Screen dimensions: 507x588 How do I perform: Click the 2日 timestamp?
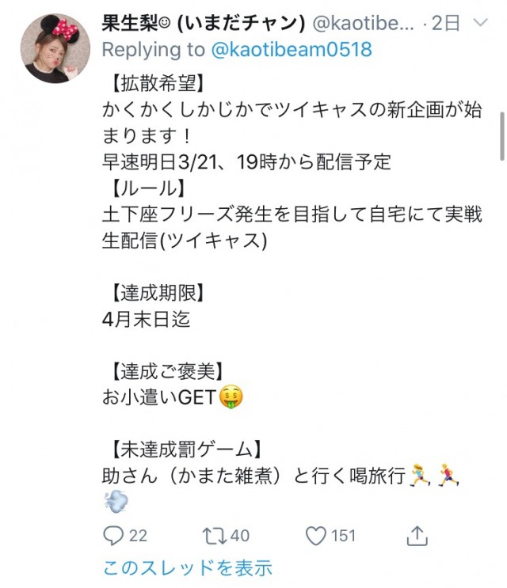(x=448, y=24)
